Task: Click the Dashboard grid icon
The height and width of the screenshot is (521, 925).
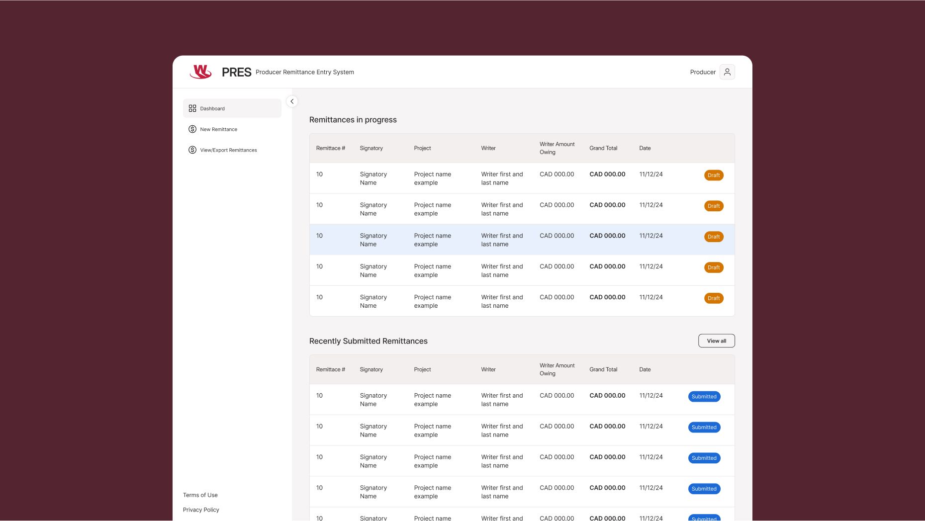Action: (192, 108)
